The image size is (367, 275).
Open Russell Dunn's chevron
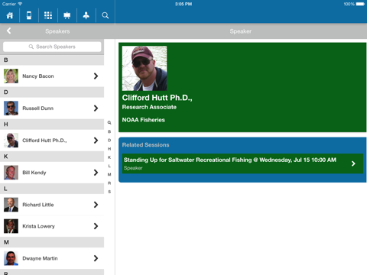[96, 108]
